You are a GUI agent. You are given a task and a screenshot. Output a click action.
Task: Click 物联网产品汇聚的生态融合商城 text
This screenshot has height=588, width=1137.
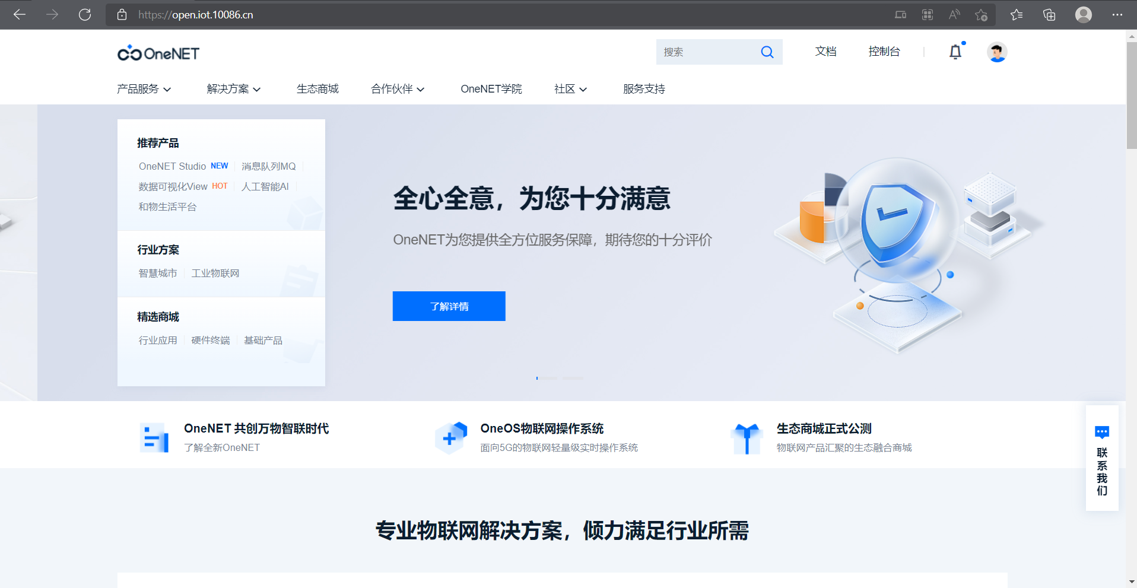[844, 447]
